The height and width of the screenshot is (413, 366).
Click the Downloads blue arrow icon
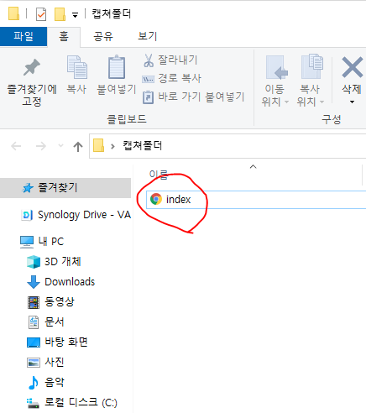click(x=34, y=282)
